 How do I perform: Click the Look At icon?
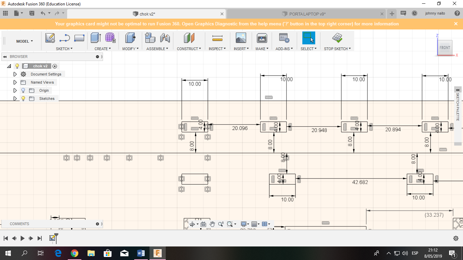click(x=203, y=224)
